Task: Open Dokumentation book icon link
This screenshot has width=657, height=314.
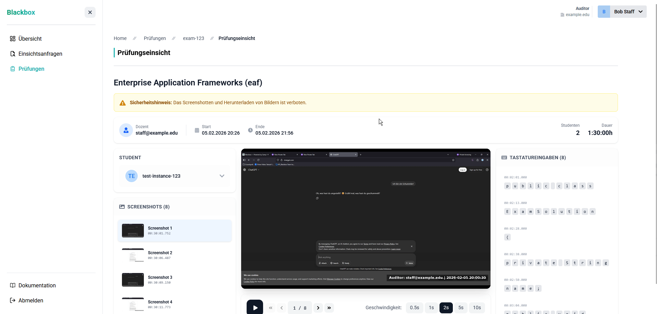Action: (x=13, y=285)
